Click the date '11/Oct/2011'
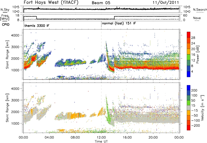The width and height of the screenshot is (207, 143). [166, 3]
